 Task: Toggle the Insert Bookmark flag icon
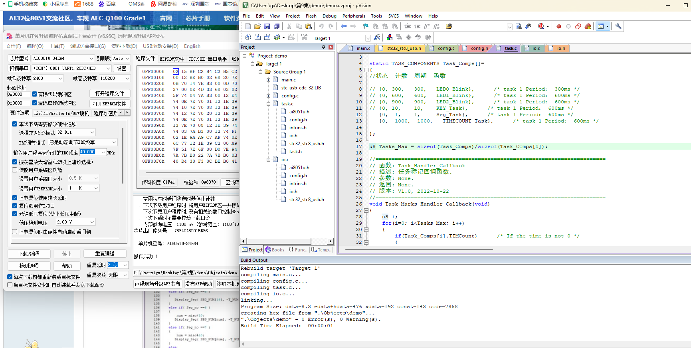point(366,26)
